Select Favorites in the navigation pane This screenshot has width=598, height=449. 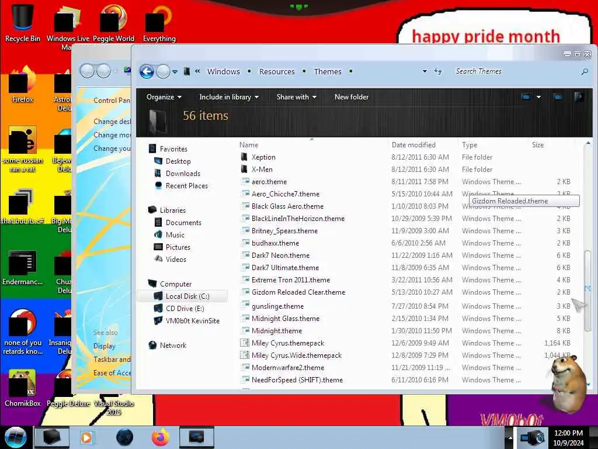point(173,149)
